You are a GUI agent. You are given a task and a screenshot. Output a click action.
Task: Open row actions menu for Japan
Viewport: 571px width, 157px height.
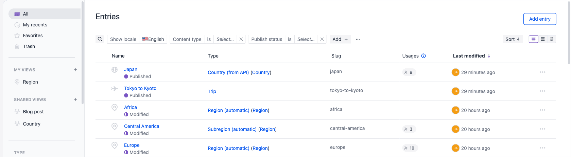click(542, 72)
